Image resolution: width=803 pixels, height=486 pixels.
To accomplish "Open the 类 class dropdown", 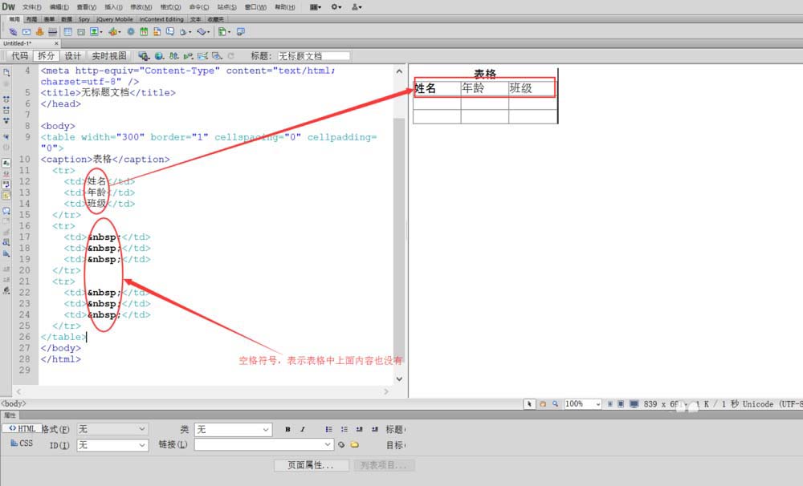I will pyautogui.click(x=233, y=430).
